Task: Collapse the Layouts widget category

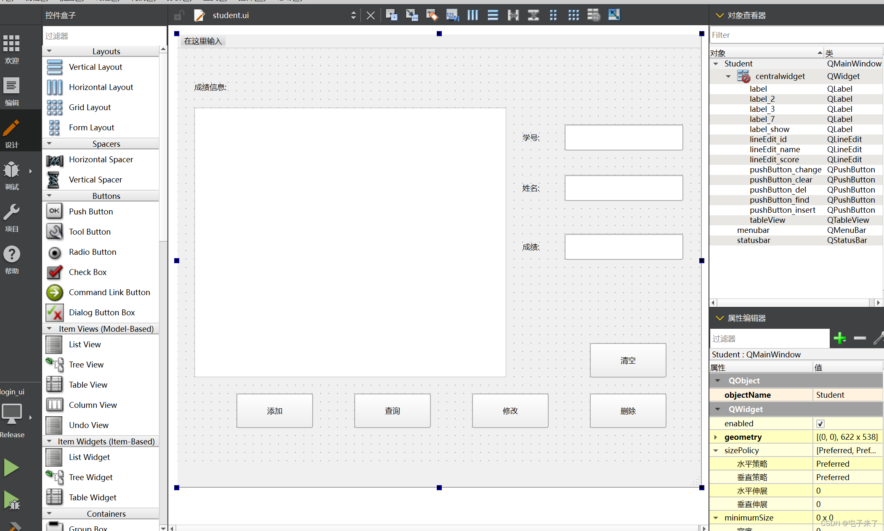Action: tap(50, 51)
